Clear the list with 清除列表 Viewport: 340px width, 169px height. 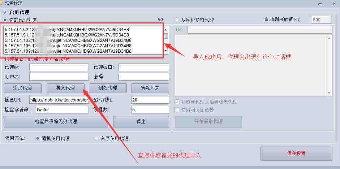(150, 88)
